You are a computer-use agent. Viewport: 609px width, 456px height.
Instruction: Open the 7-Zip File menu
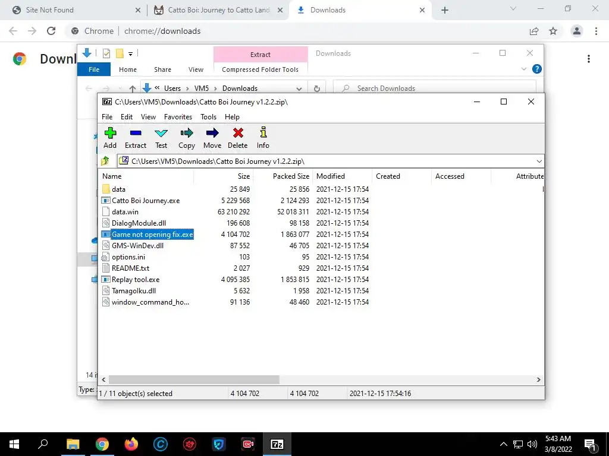coord(107,117)
